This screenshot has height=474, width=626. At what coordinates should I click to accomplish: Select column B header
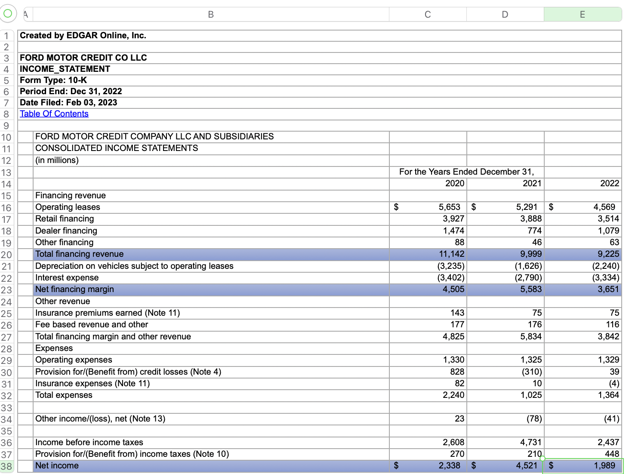pos(211,14)
